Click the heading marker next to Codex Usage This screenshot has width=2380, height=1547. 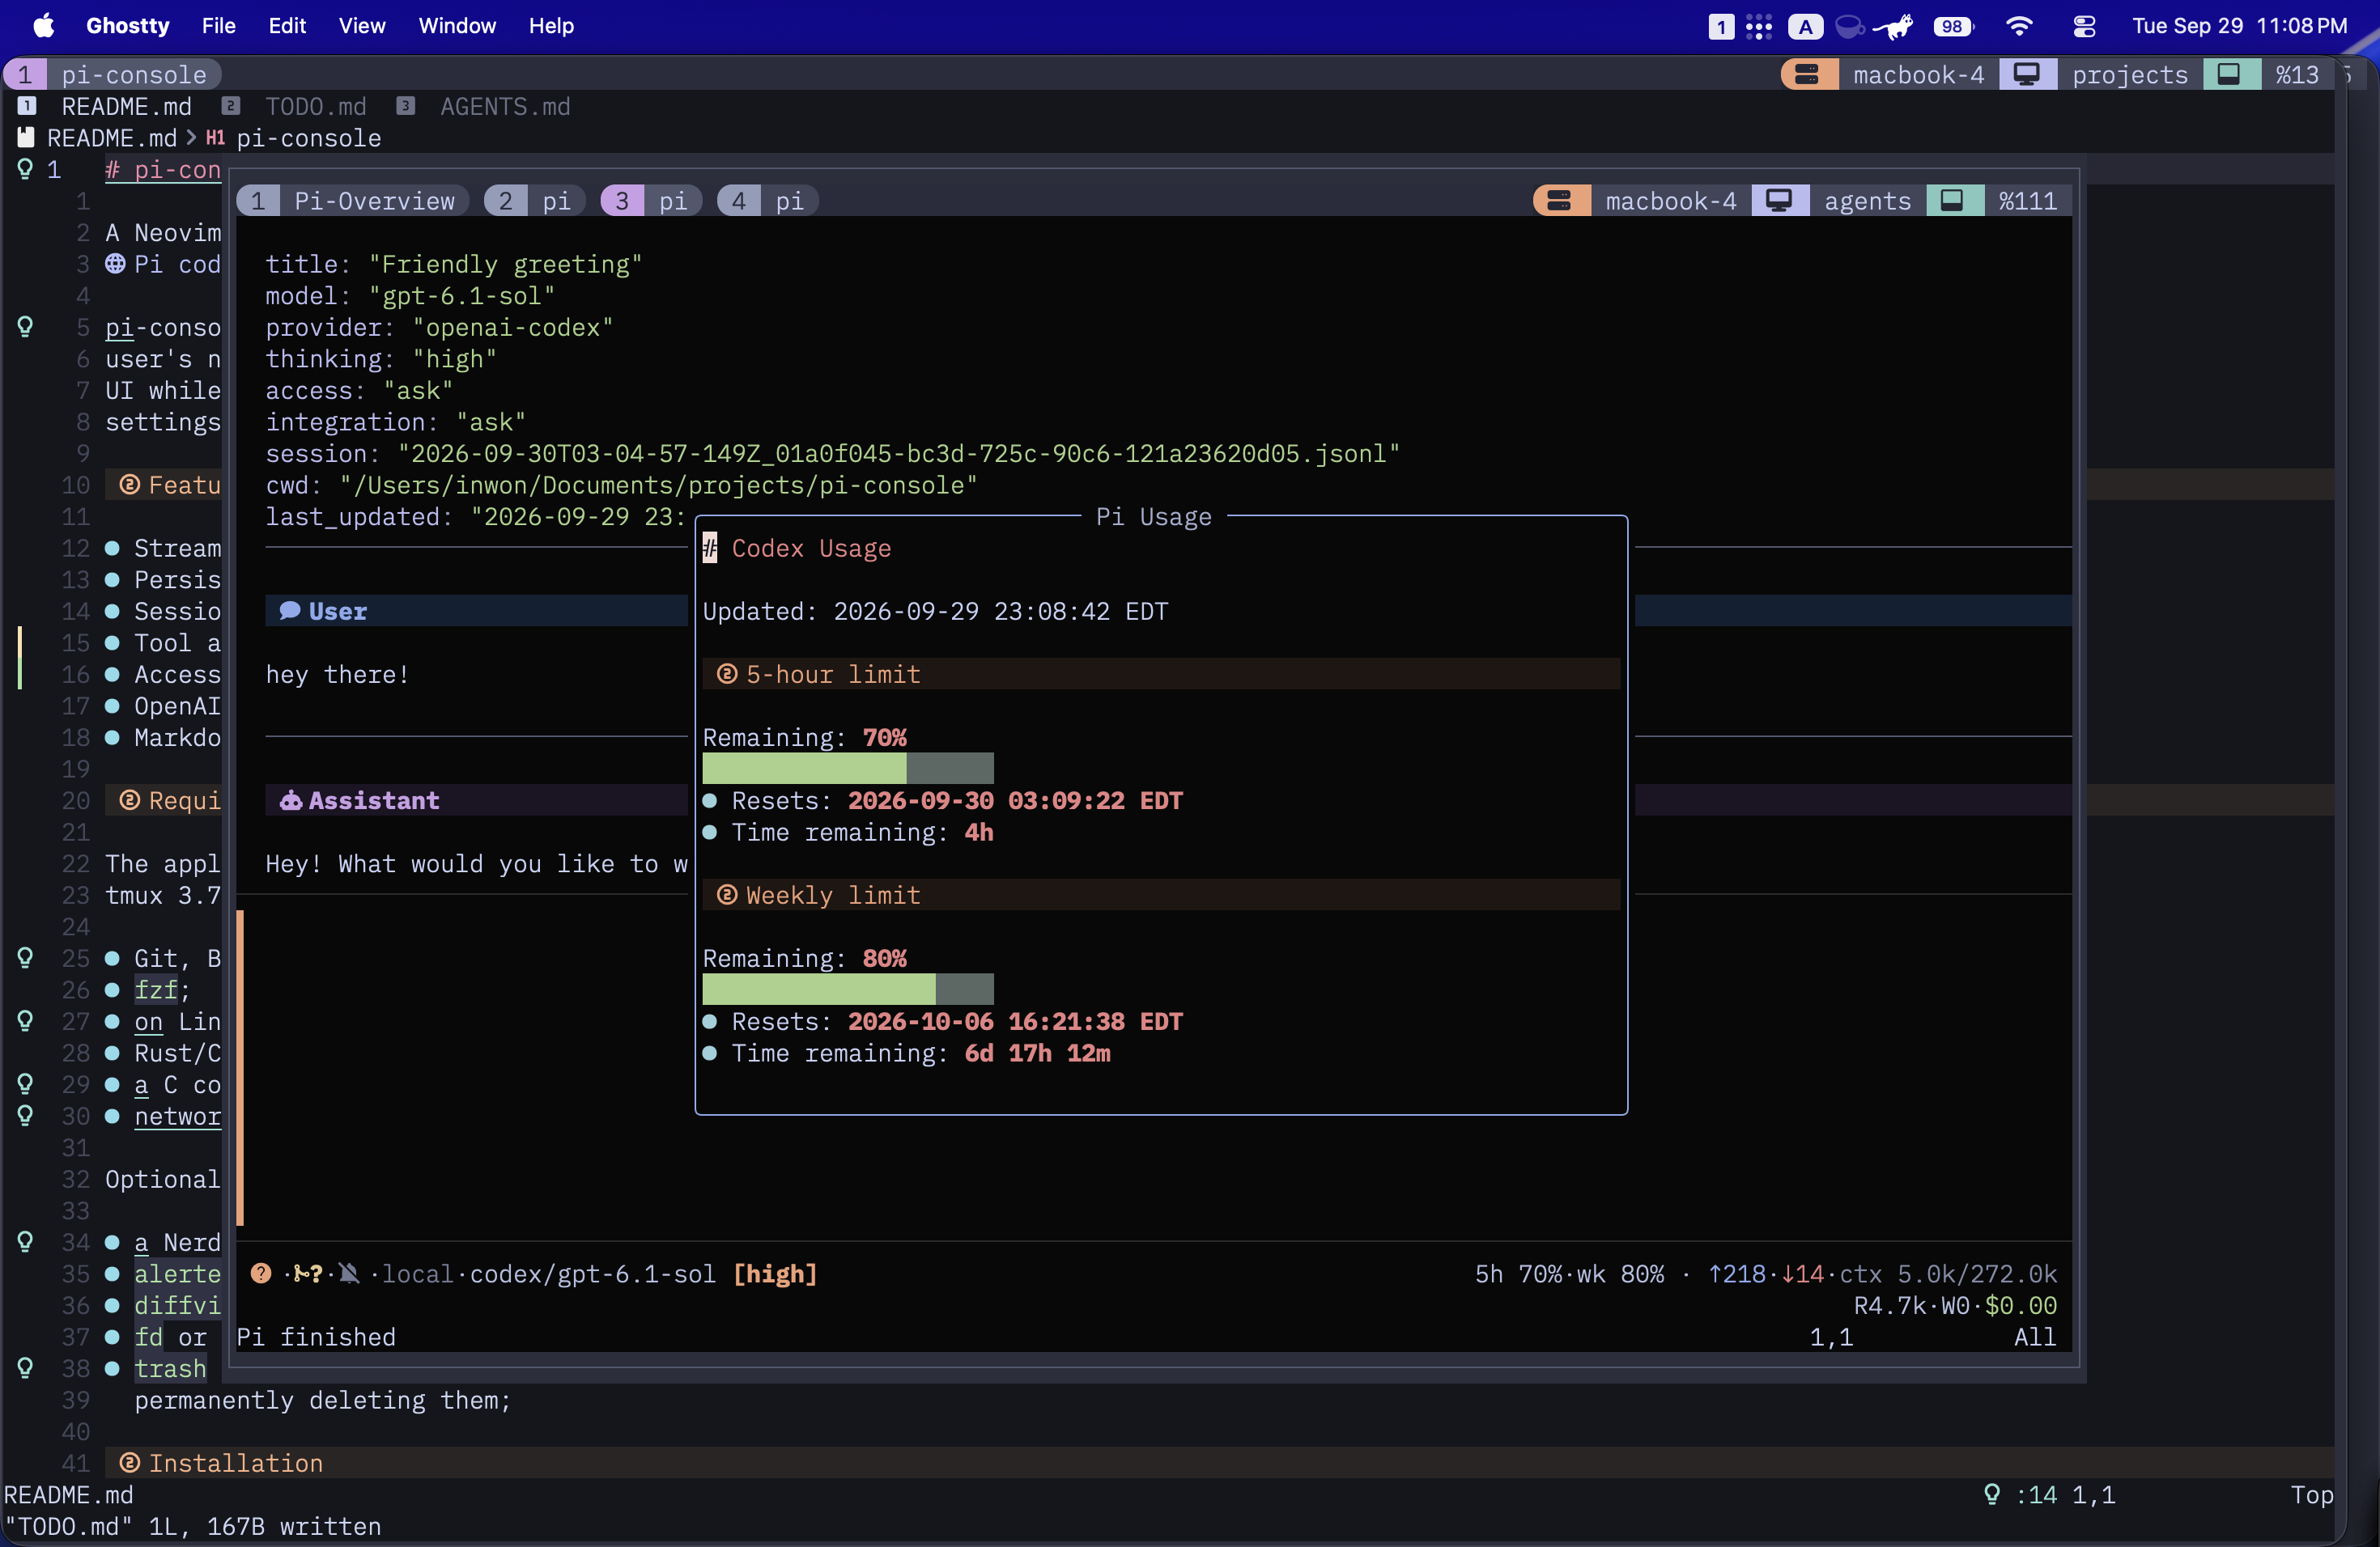pyautogui.click(x=710, y=548)
